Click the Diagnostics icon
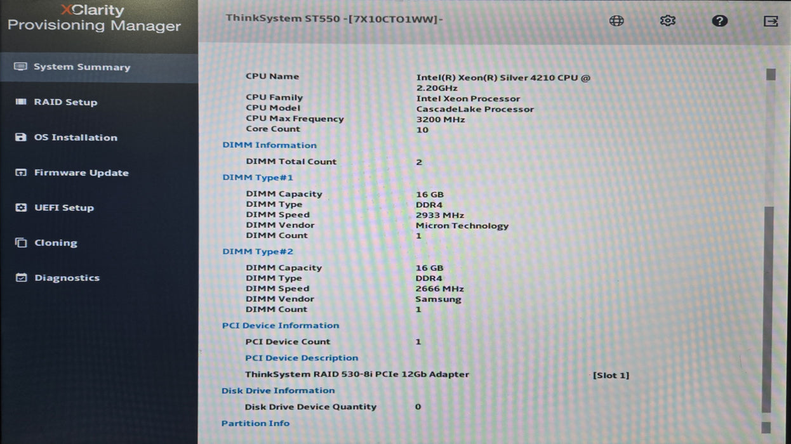The image size is (791, 444). (21, 278)
